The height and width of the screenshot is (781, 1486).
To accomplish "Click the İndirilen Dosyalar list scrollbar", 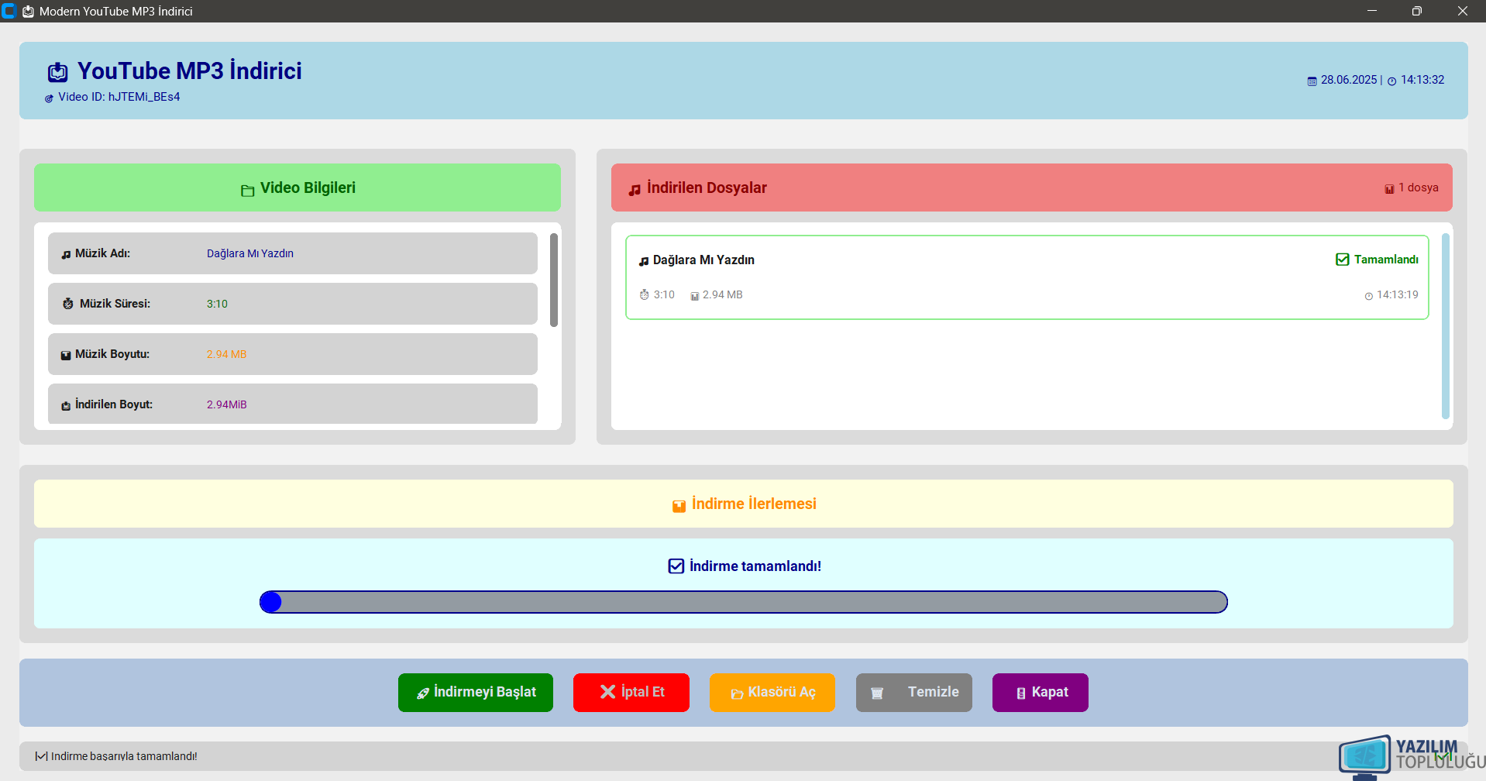I will click(1446, 326).
